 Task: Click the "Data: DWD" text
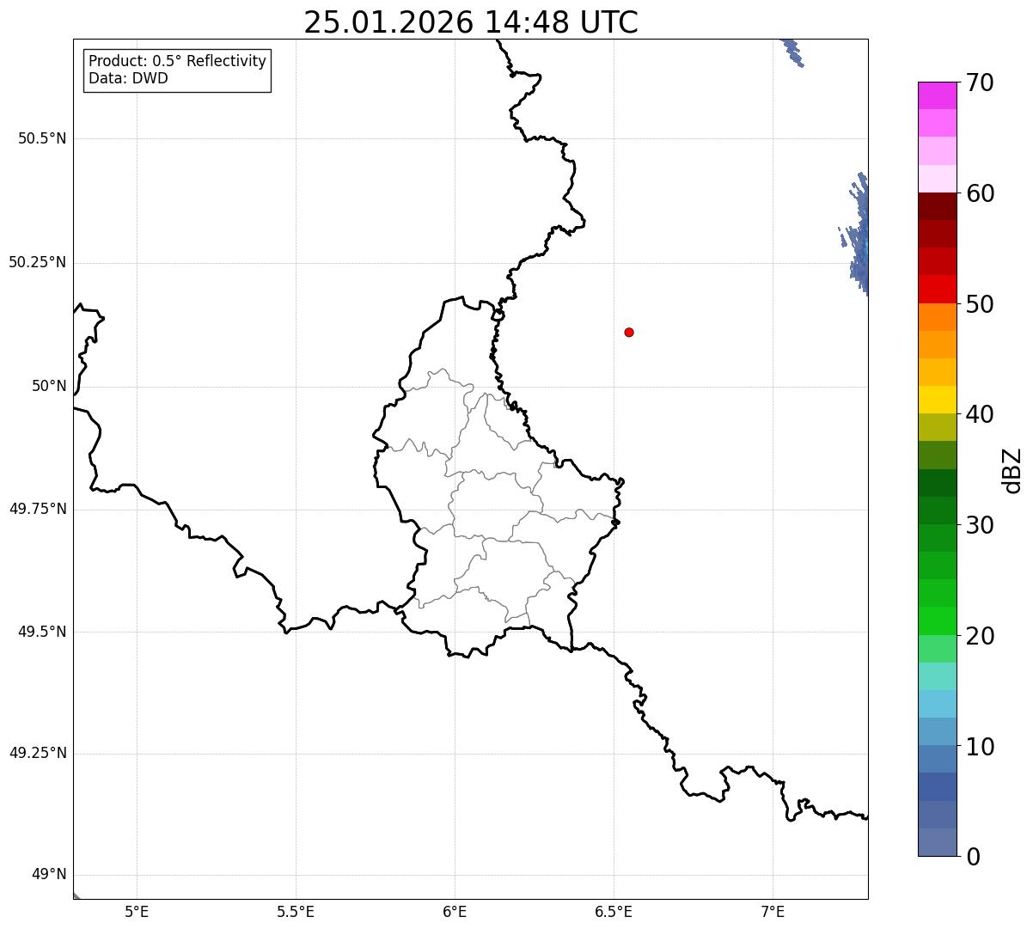(129, 79)
